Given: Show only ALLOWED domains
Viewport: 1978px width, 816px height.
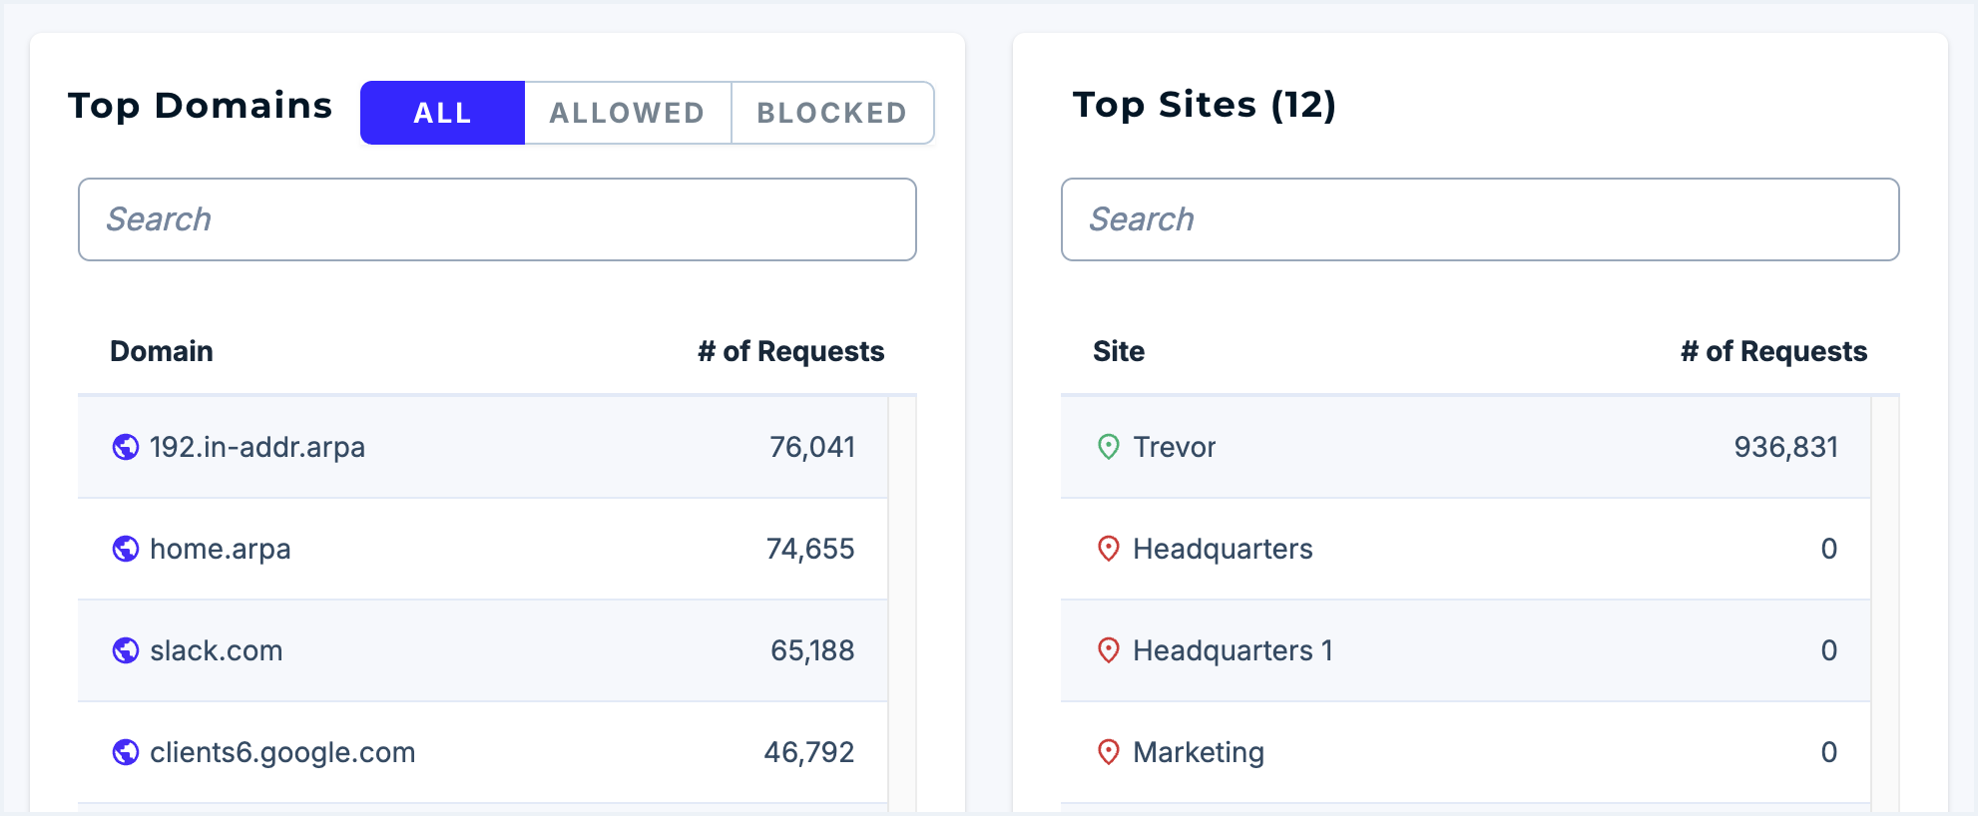Looking at the screenshot, I should (628, 113).
